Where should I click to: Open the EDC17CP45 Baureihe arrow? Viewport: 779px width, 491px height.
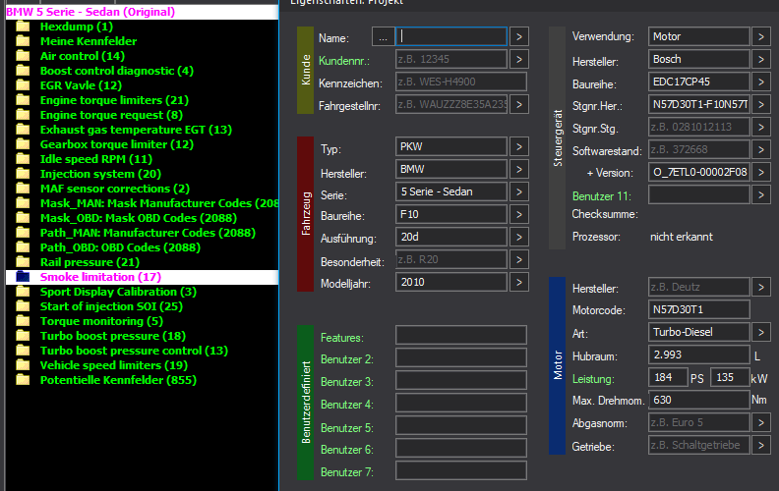click(x=761, y=82)
